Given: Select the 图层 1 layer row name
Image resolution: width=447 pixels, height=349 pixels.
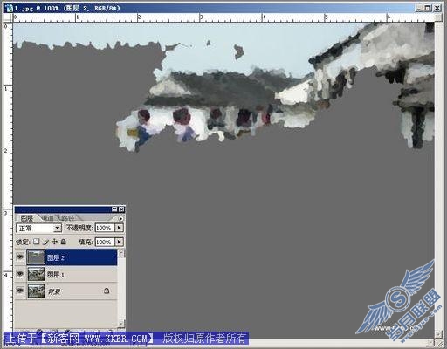Looking at the screenshot, I should tap(56, 275).
